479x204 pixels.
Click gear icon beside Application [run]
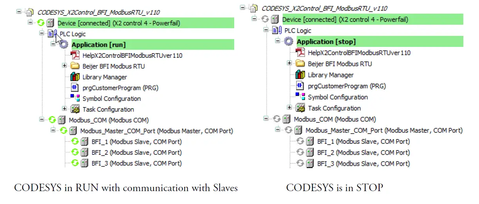[x=64, y=45]
